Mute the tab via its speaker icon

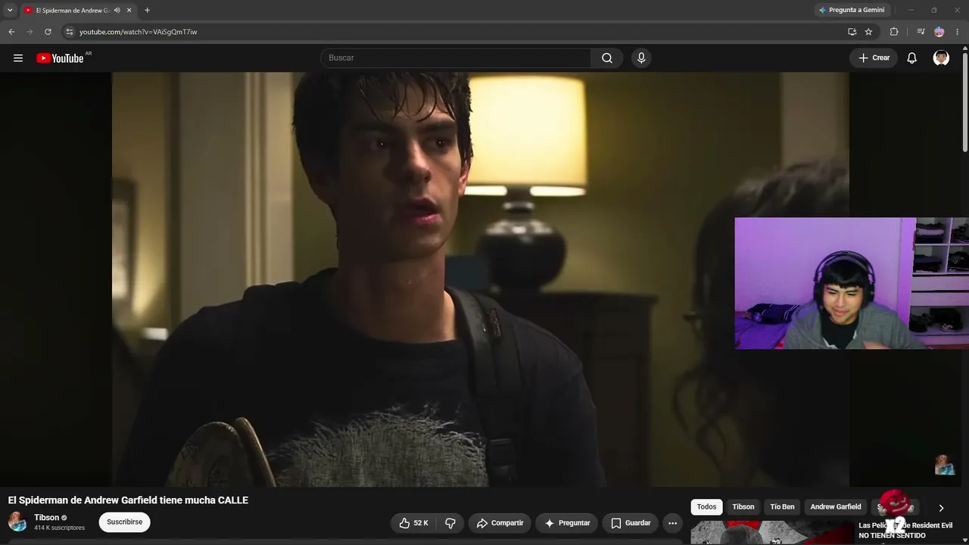[x=117, y=11]
